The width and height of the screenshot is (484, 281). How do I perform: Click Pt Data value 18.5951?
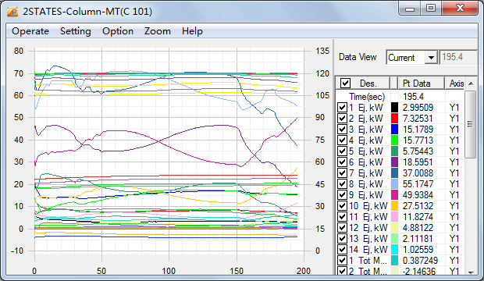point(418,162)
